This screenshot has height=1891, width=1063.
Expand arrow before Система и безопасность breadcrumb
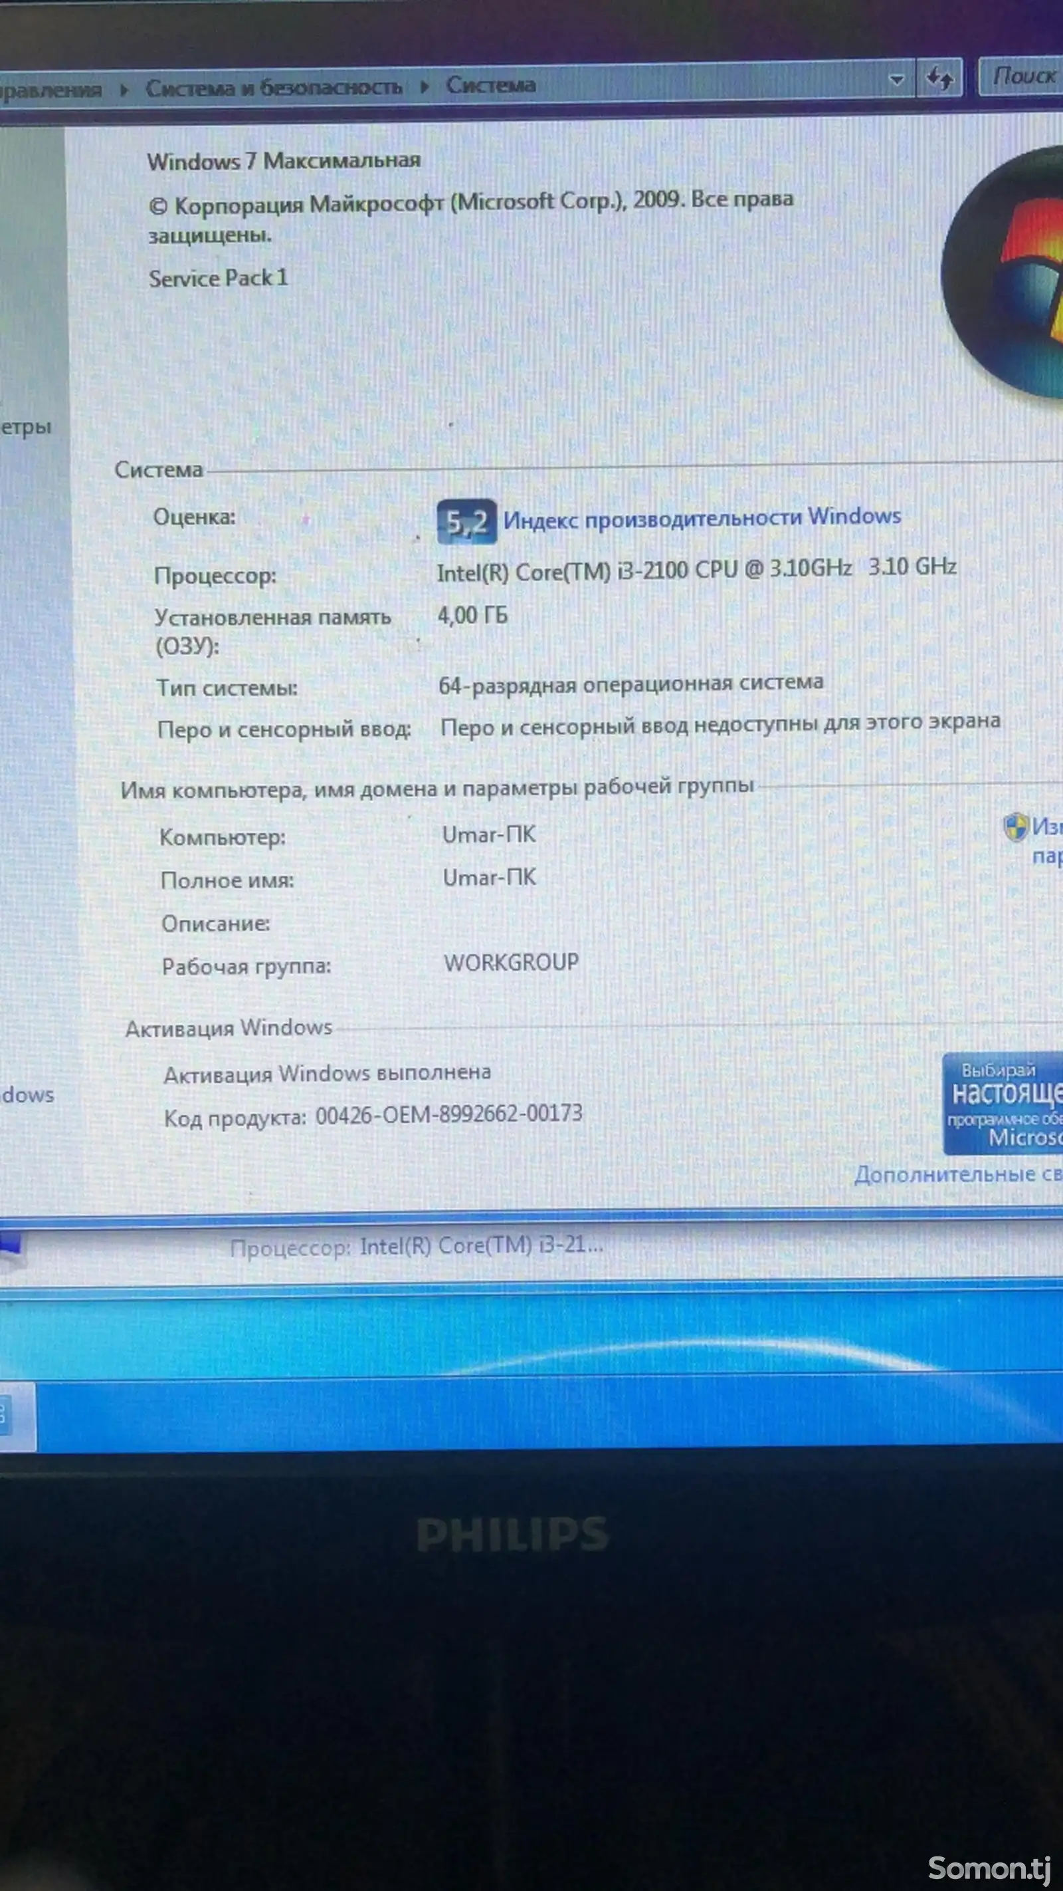point(124,90)
